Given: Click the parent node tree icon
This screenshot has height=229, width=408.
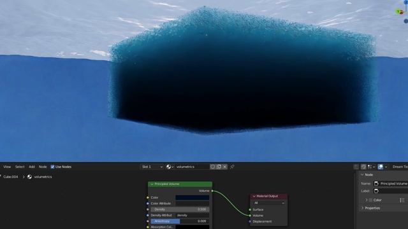Looking at the screenshot, I should pos(356,167).
